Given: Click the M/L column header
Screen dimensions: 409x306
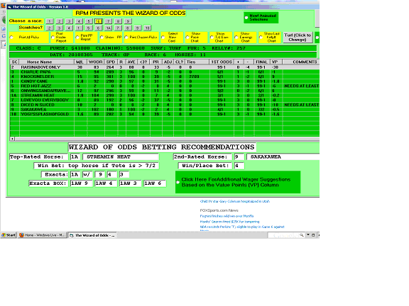Looking at the screenshot, I should (80, 62).
